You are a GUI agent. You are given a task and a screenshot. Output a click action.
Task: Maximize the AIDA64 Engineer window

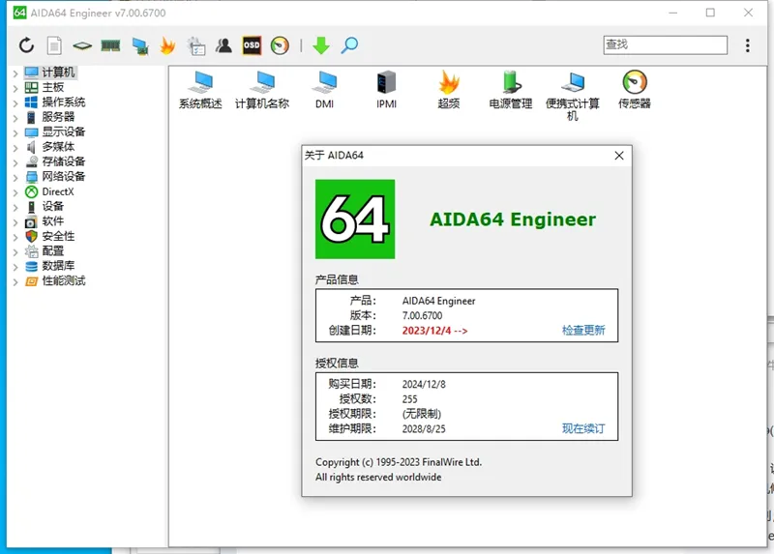[x=710, y=13]
